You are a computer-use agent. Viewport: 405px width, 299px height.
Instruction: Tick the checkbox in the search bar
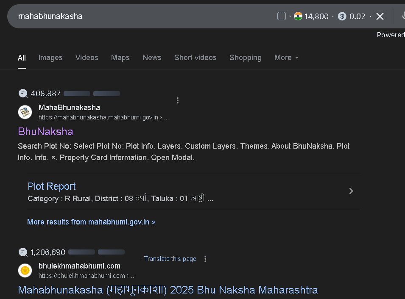point(281,16)
